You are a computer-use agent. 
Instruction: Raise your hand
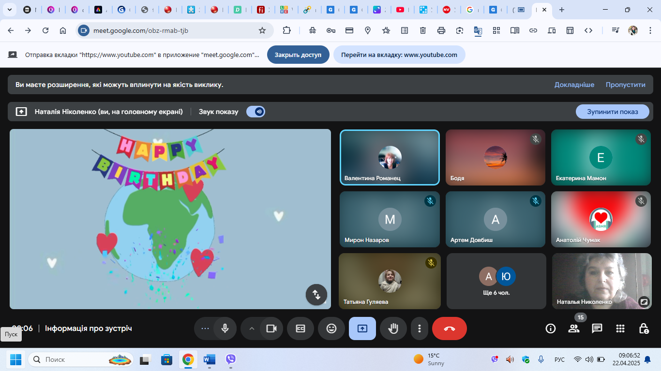[x=393, y=328]
